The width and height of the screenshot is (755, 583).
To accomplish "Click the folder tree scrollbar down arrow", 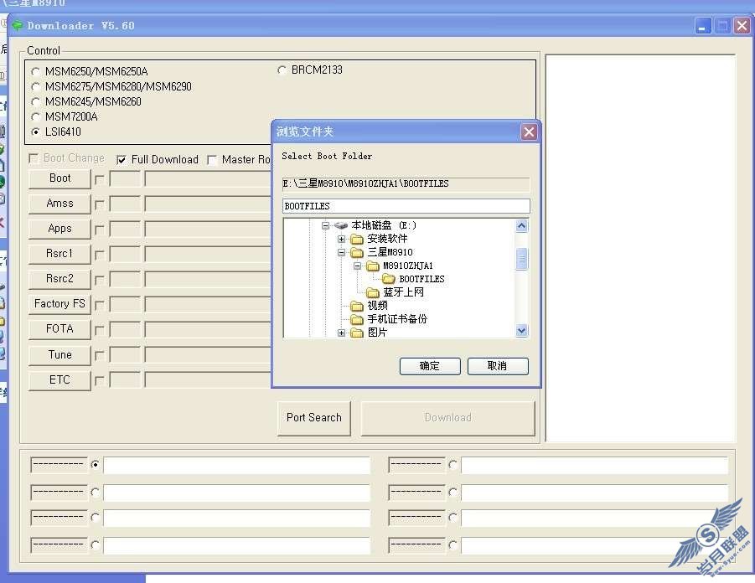I will 521,331.
